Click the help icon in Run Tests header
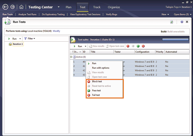 point(182,22)
